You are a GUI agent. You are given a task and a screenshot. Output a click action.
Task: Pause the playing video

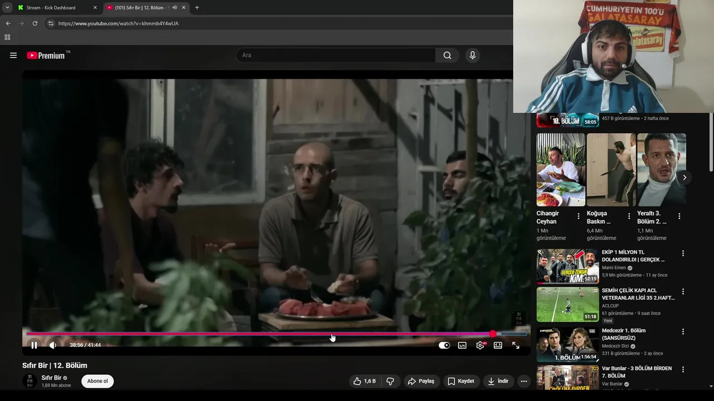click(34, 345)
